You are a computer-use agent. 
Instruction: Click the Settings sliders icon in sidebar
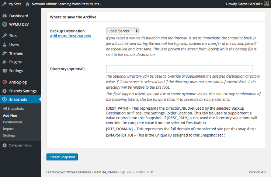[4, 71]
